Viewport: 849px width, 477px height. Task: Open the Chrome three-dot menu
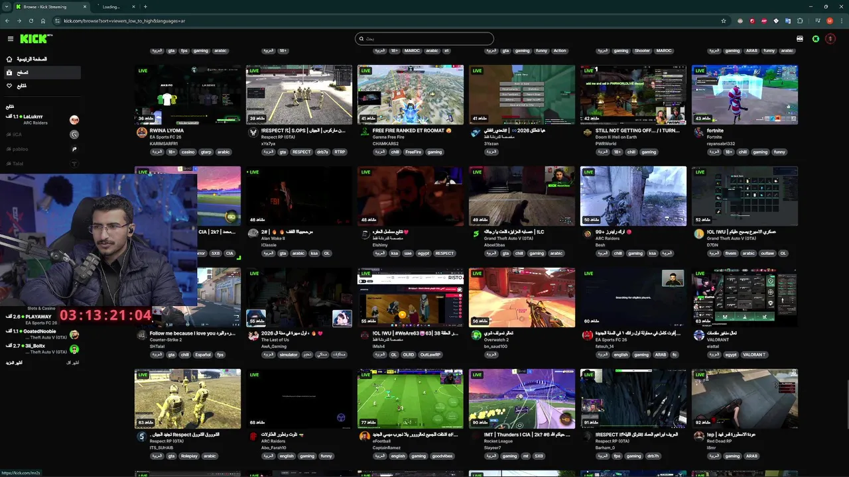tap(841, 21)
